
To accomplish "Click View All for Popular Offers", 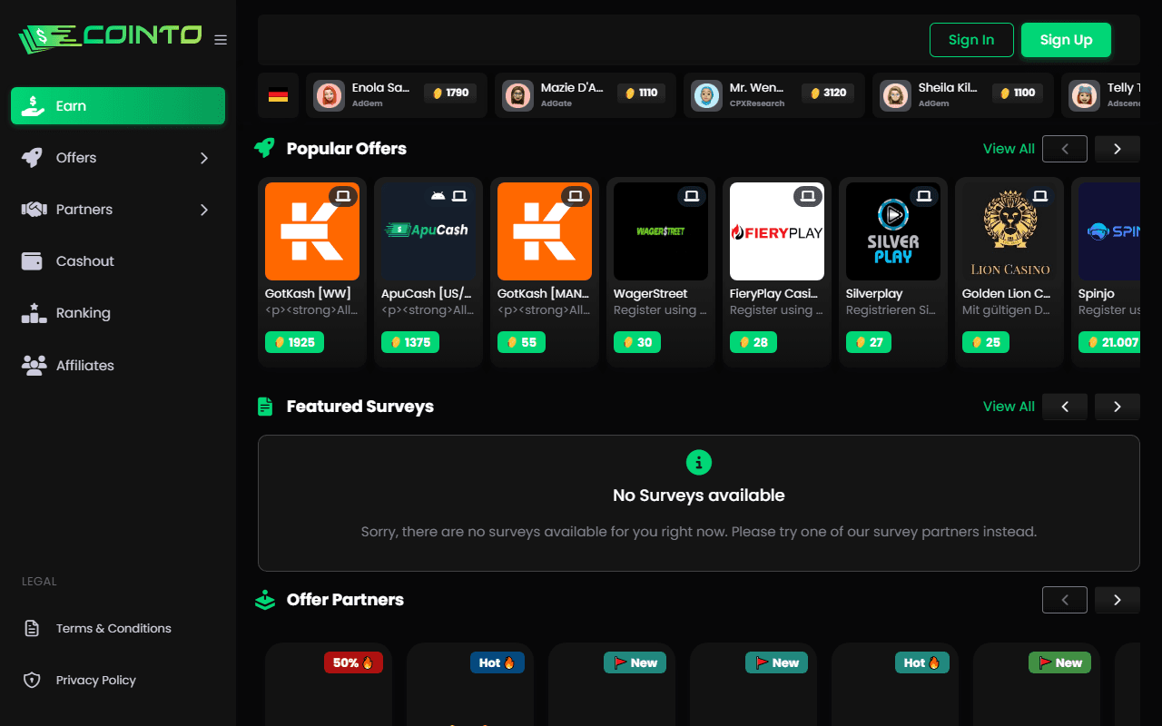I will point(1009,149).
